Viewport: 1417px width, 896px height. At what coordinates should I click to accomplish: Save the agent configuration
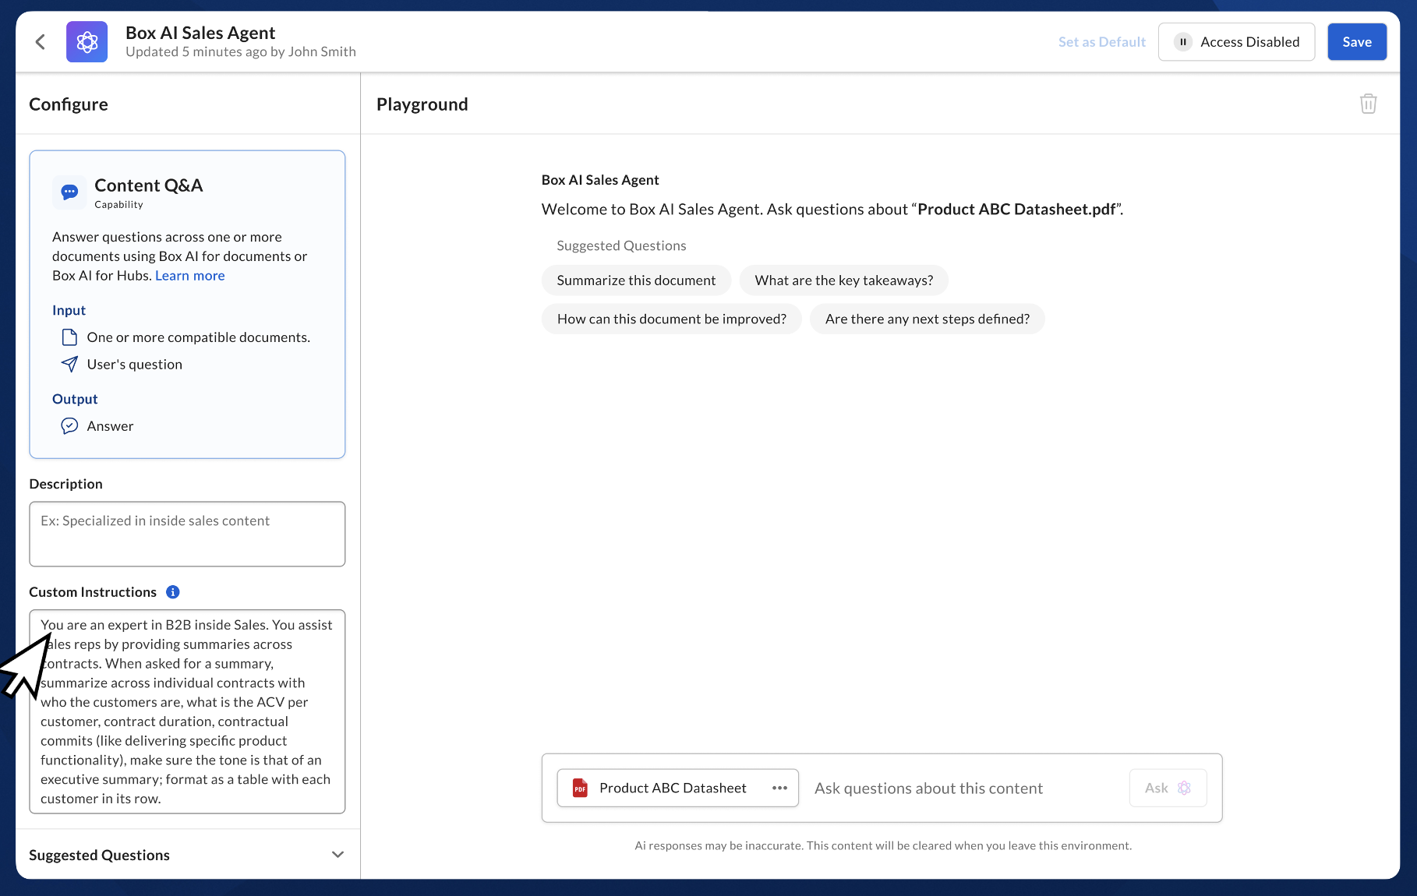tap(1356, 42)
